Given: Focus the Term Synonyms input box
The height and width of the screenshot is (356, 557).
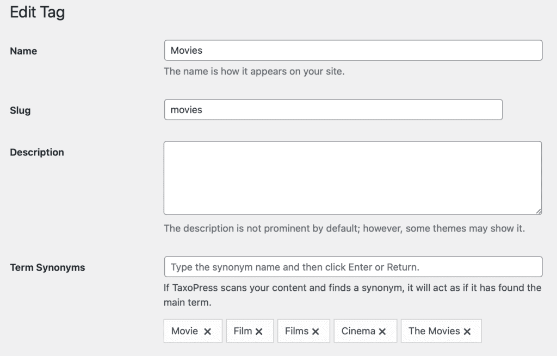Looking at the screenshot, I should 353,267.
